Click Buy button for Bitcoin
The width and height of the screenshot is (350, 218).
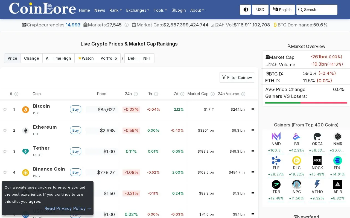75,109
